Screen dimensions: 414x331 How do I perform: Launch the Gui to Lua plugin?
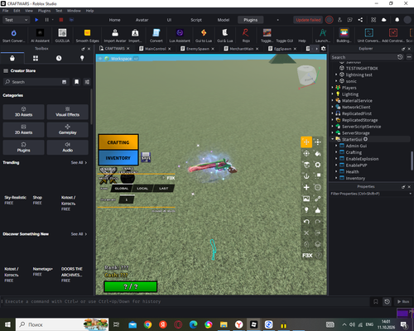tap(204, 36)
